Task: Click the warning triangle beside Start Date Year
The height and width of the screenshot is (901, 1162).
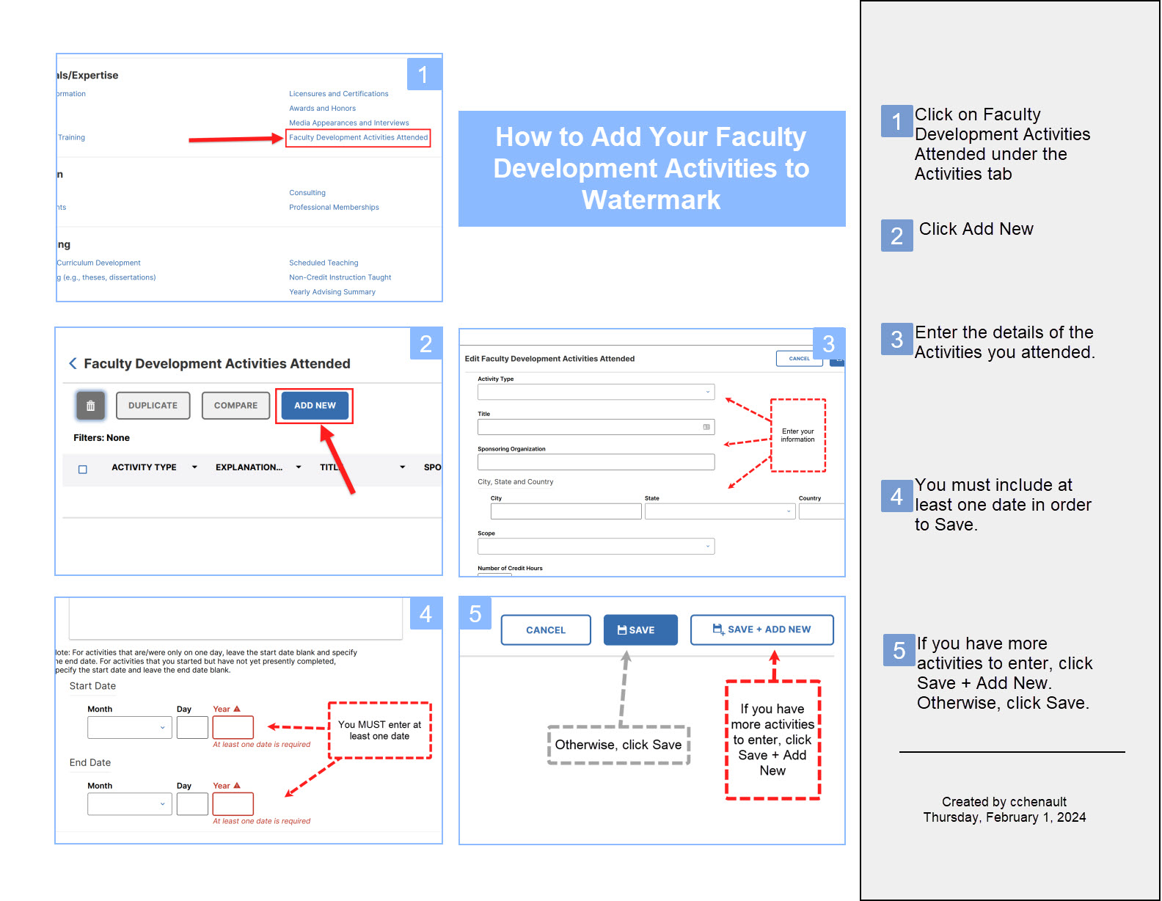Action: click(x=237, y=709)
